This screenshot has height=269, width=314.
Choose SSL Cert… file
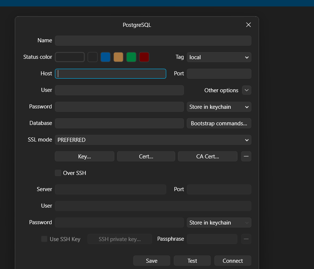pyautogui.click(x=146, y=157)
